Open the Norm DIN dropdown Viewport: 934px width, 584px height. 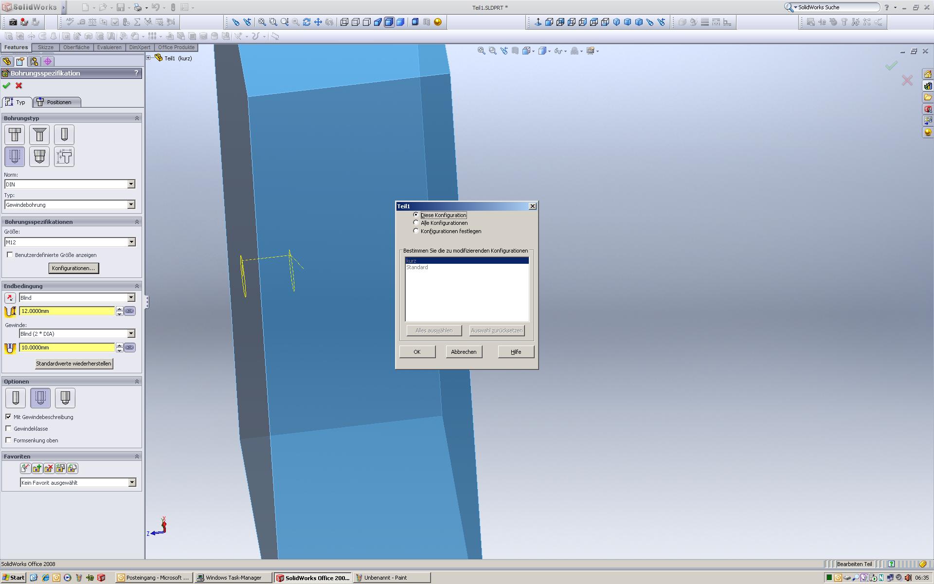(131, 184)
